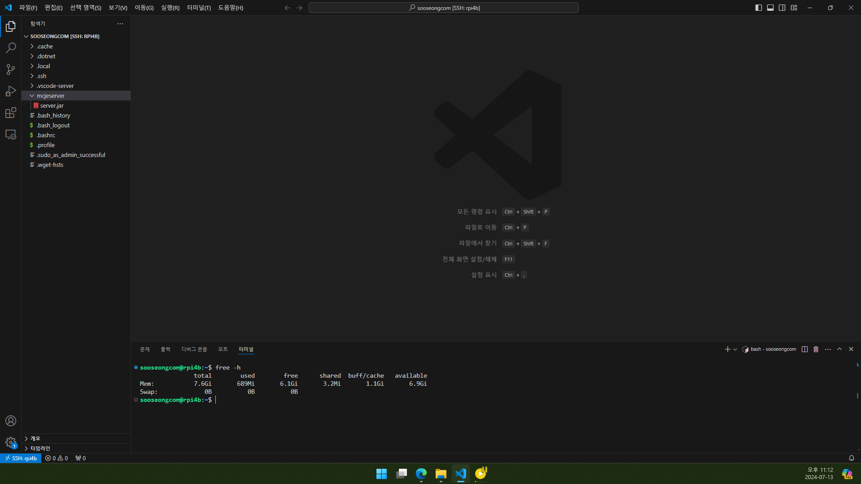Screen dimensions: 861x484
Task: Open the Extensions view icon
Action: 11,113
